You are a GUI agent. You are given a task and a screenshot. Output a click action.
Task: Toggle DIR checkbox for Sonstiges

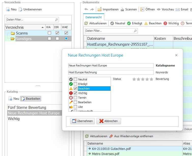pyautogui.click(x=57, y=39)
